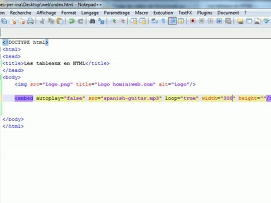Screen dimensions: 271x203
Task: Click the Close All documents icon
Action: pos(22,21)
